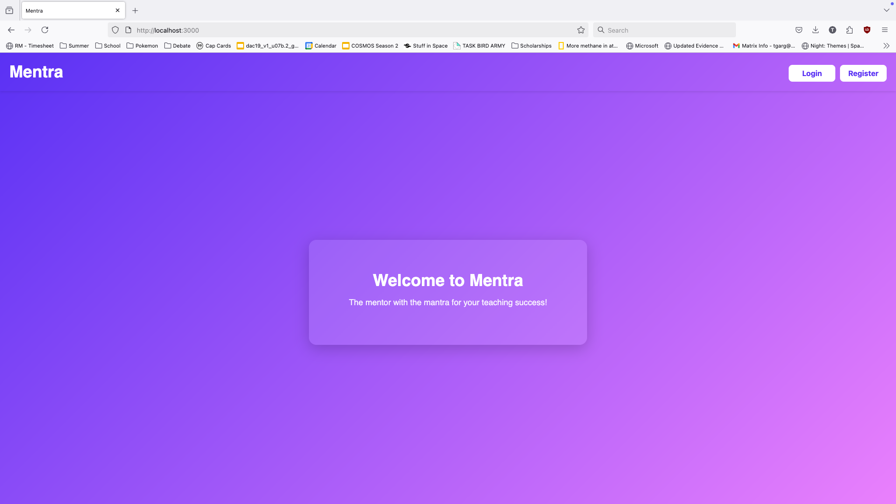896x504 pixels.
Task: Open the Calendar bookmark
Action: point(321,46)
